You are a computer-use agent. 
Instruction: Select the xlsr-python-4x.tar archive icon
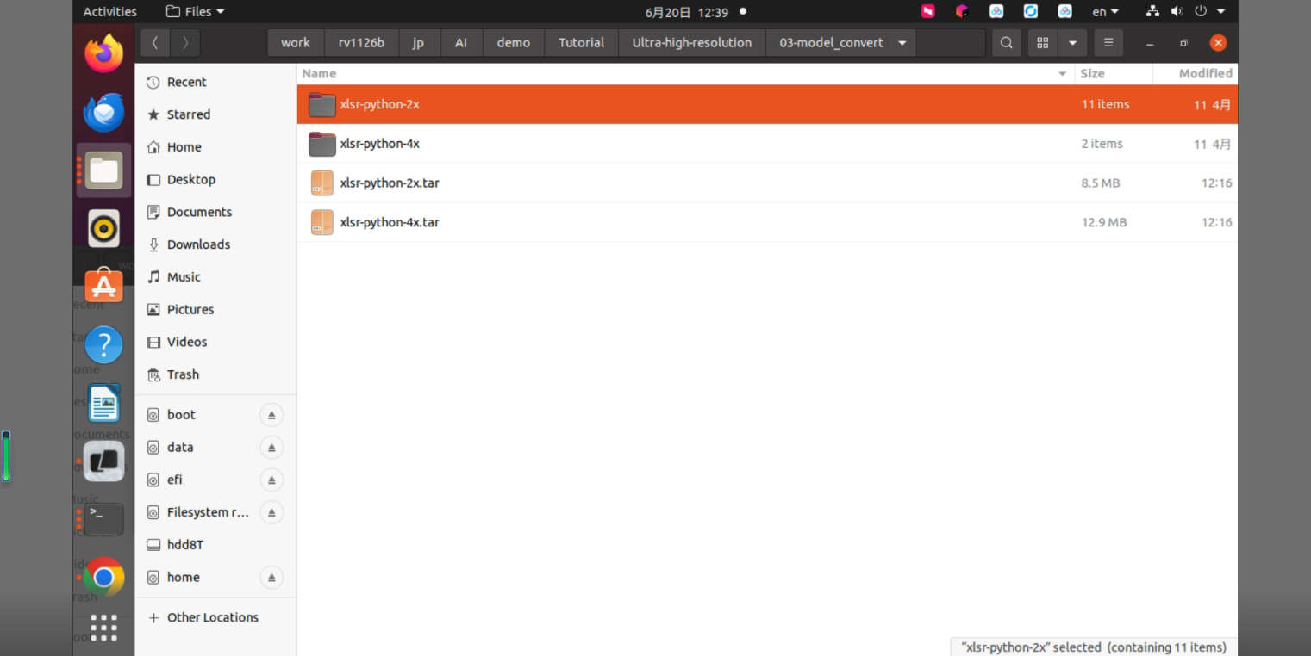coord(322,222)
